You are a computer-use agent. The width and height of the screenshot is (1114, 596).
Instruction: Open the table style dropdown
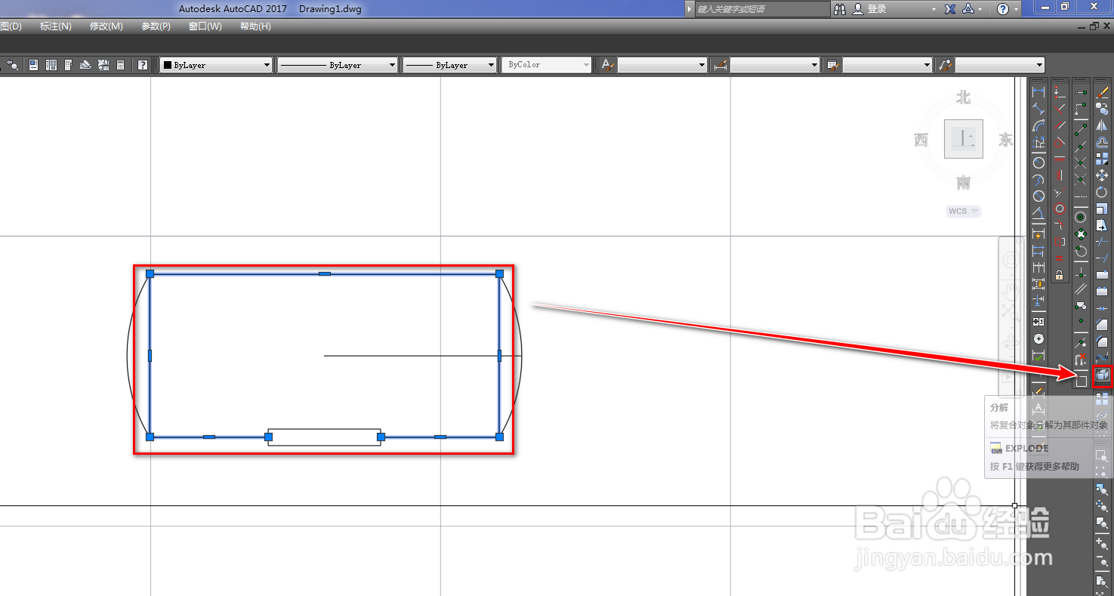[887, 65]
